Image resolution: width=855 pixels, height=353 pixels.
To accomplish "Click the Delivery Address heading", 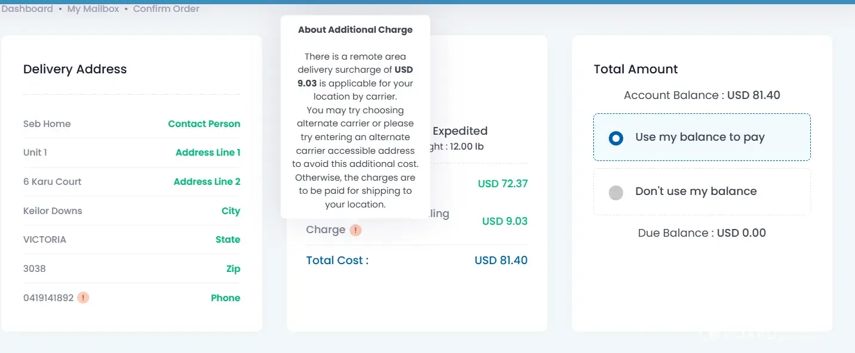I will click(75, 69).
